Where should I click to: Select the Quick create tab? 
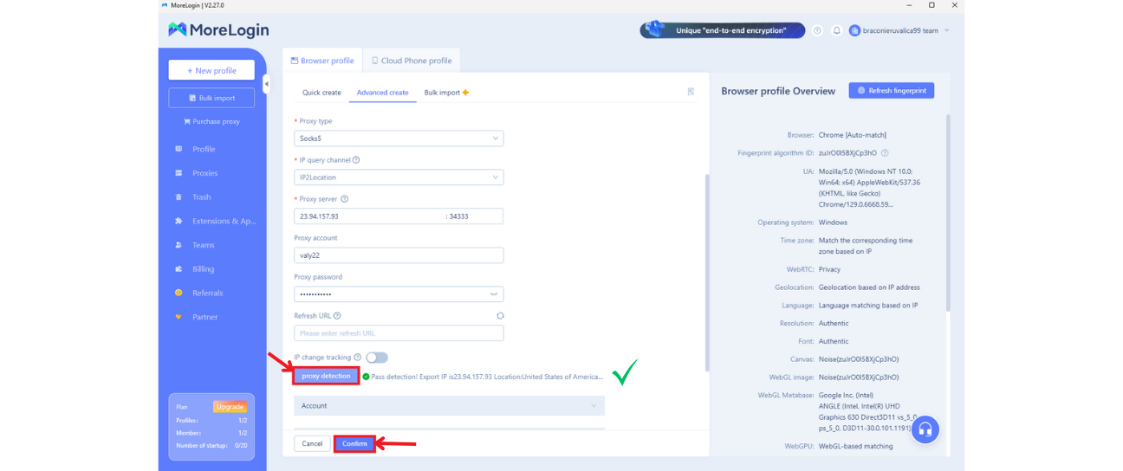click(321, 93)
